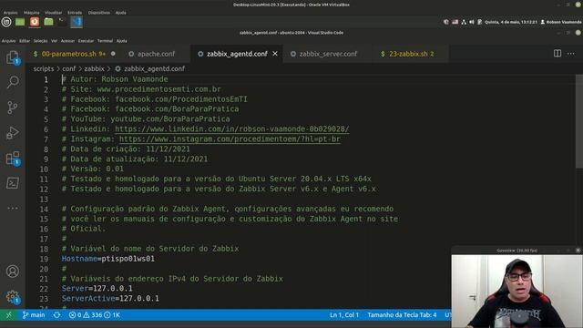
Task: Open the Terminal panel launcher
Action: 62,22
